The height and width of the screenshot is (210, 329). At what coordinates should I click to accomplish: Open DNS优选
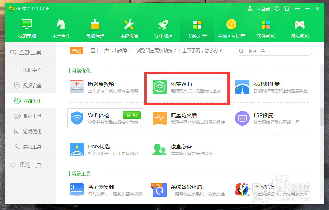pyautogui.click(x=99, y=146)
